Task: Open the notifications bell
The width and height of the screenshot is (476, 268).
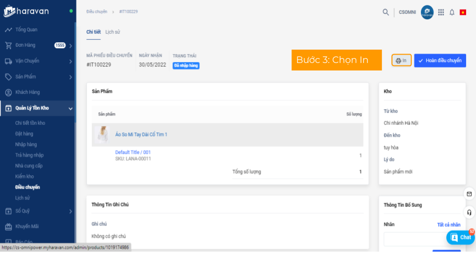Action: pyautogui.click(x=452, y=12)
